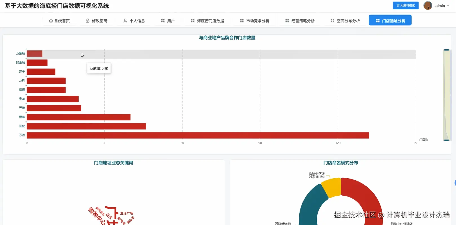456x225 pixels.
Task: Click the 万科 bar in the chart
Action: click(x=46, y=81)
